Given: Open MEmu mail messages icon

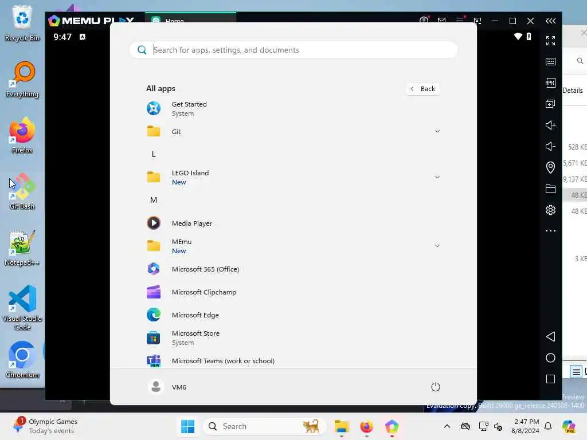Looking at the screenshot, I should point(442,21).
